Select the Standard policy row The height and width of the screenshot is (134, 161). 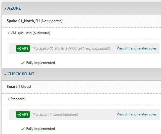click(81, 99)
